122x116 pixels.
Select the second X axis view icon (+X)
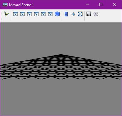(x=22, y=14)
